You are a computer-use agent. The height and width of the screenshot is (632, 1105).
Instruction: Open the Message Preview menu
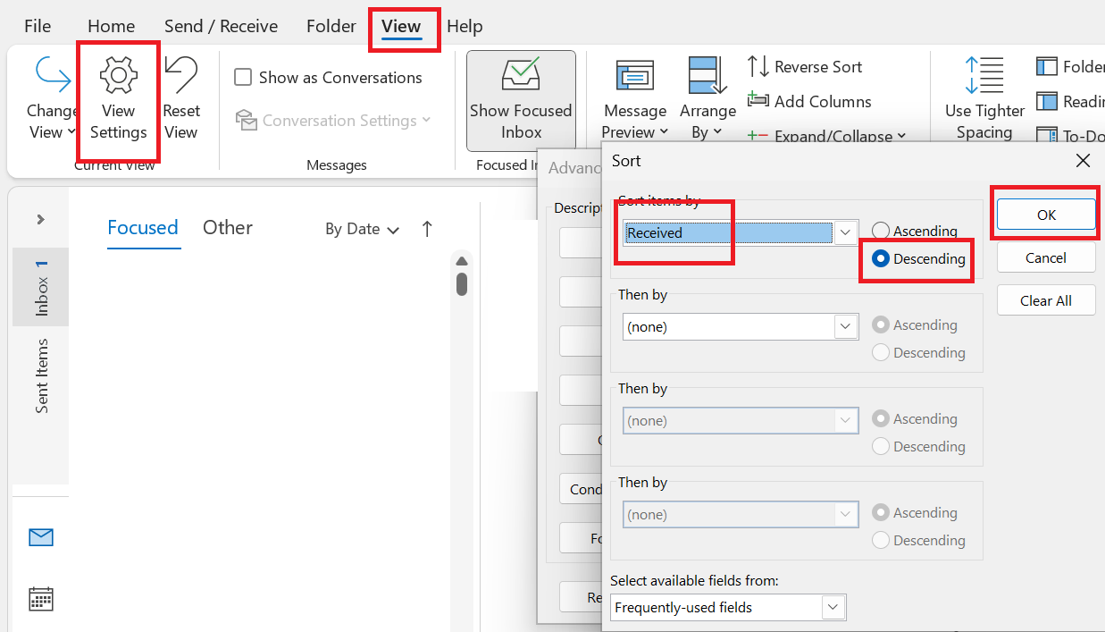tap(635, 99)
